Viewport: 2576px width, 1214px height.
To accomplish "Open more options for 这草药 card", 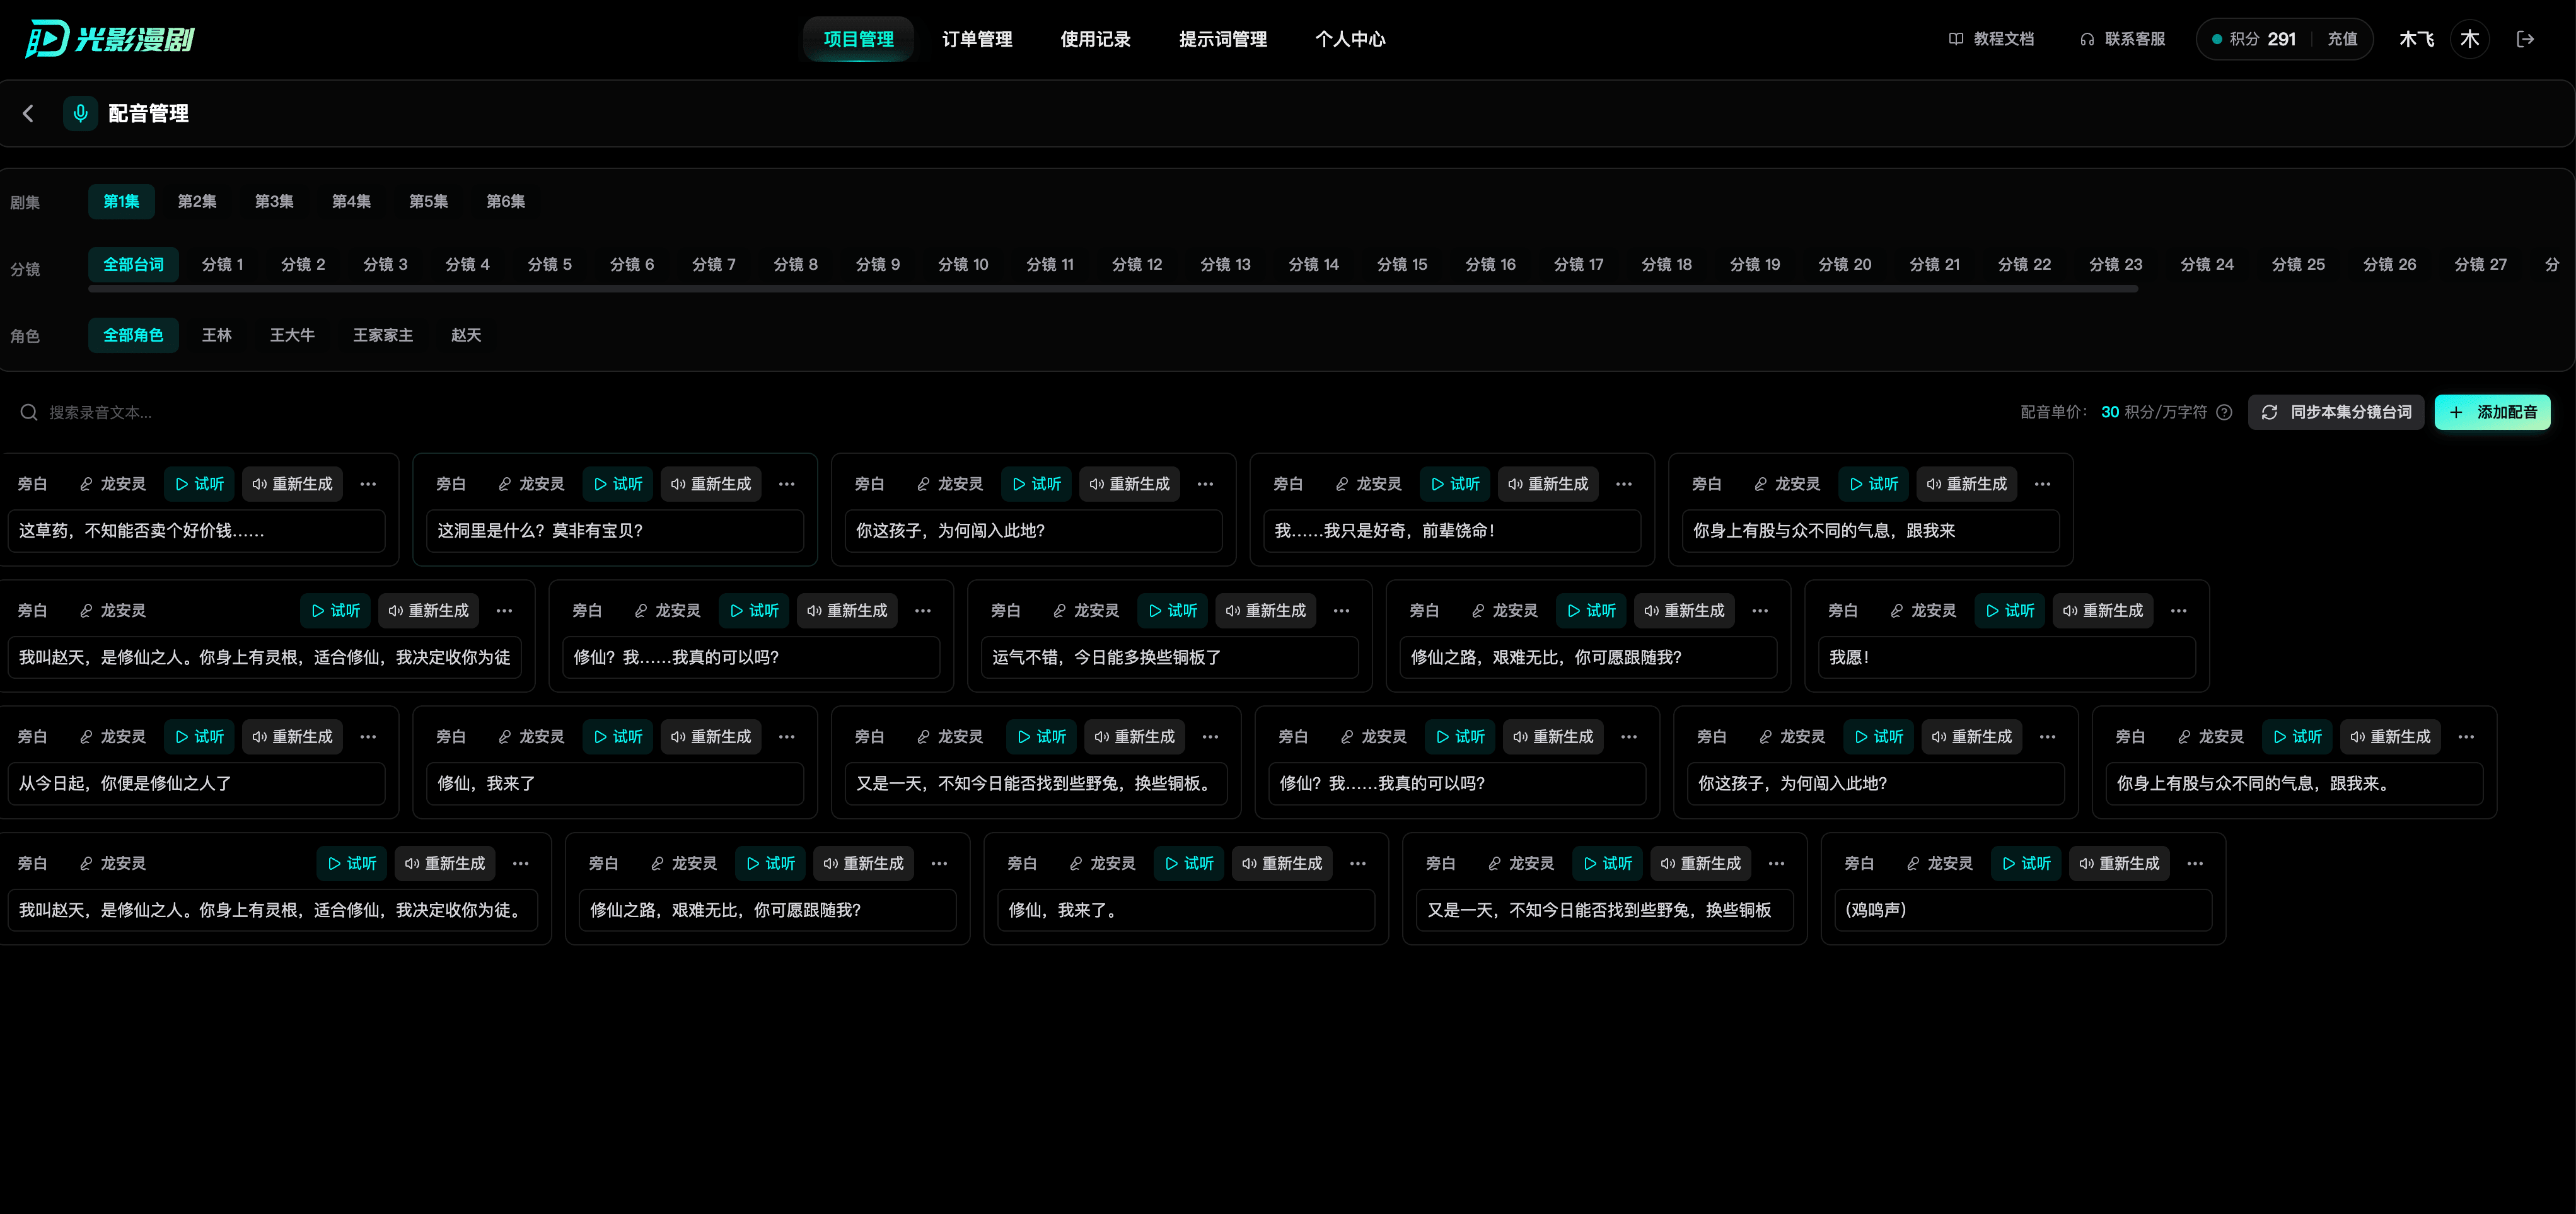I will point(368,484).
